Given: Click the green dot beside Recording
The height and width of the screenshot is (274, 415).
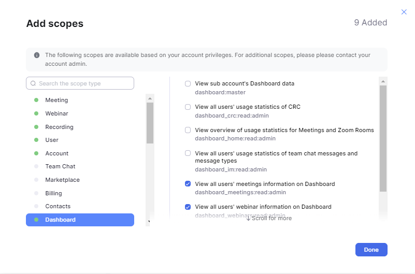Looking at the screenshot, I should pos(36,127).
